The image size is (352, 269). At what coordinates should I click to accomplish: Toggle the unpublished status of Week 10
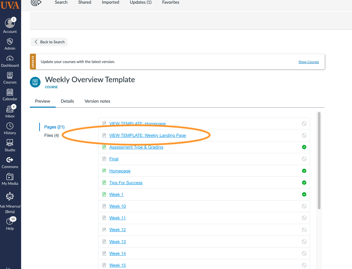[304, 206]
